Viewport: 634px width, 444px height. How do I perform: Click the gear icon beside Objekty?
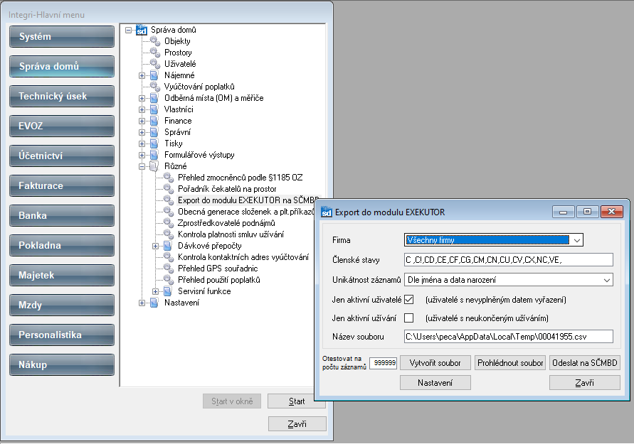[x=155, y=41]
